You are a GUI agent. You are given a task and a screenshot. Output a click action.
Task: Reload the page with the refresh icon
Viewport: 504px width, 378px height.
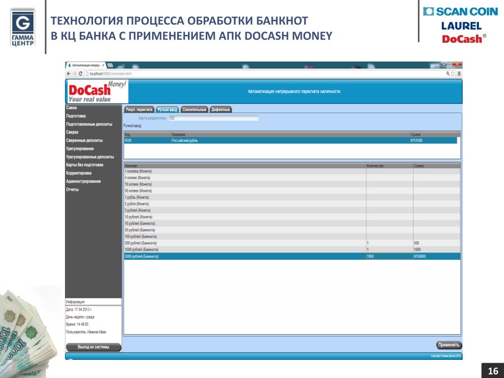(81, 74)
